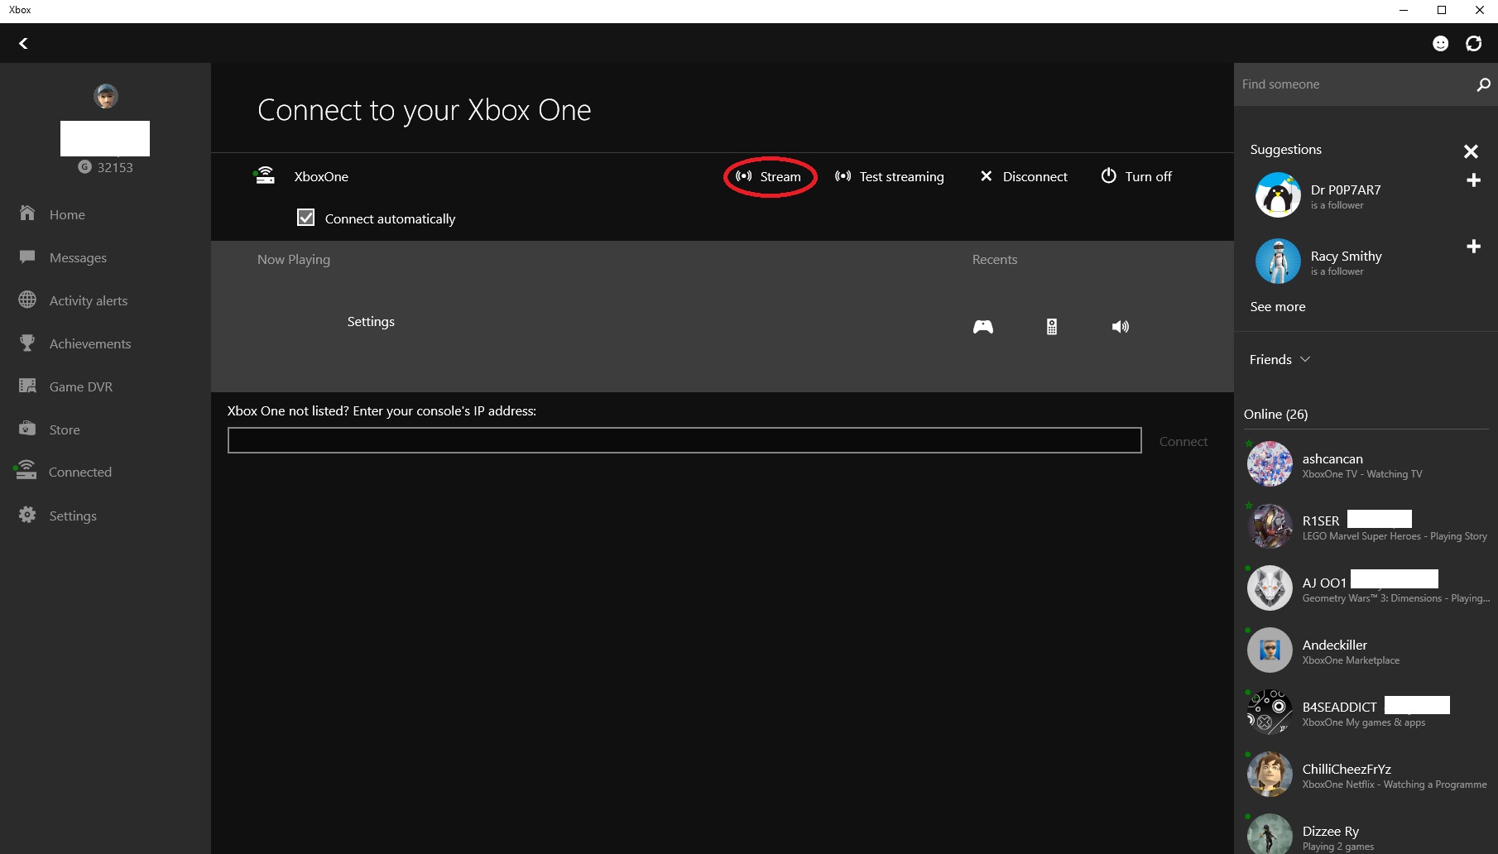Screen dimensions: 1498x854
Task: Disconnect from the XboxOne console
Action: 1024,176
